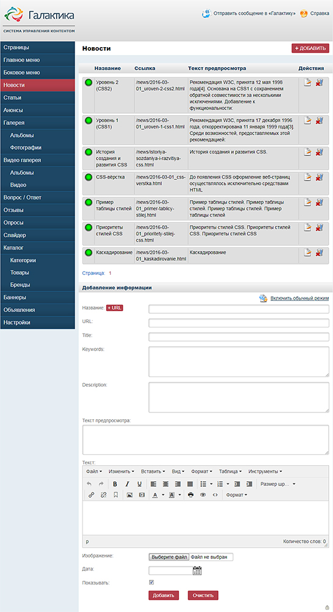Click the insert image icon
The image size is (333, 612).
130,495
